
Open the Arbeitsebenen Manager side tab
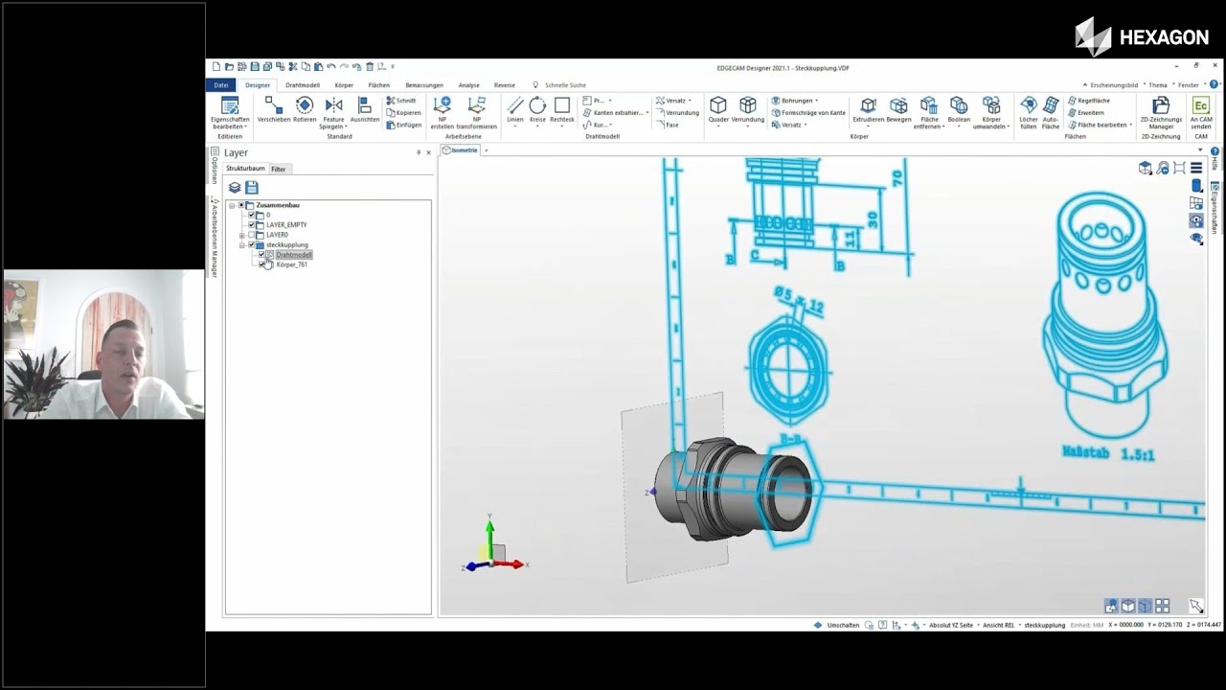pyautogui.click(x=215, y=238)
